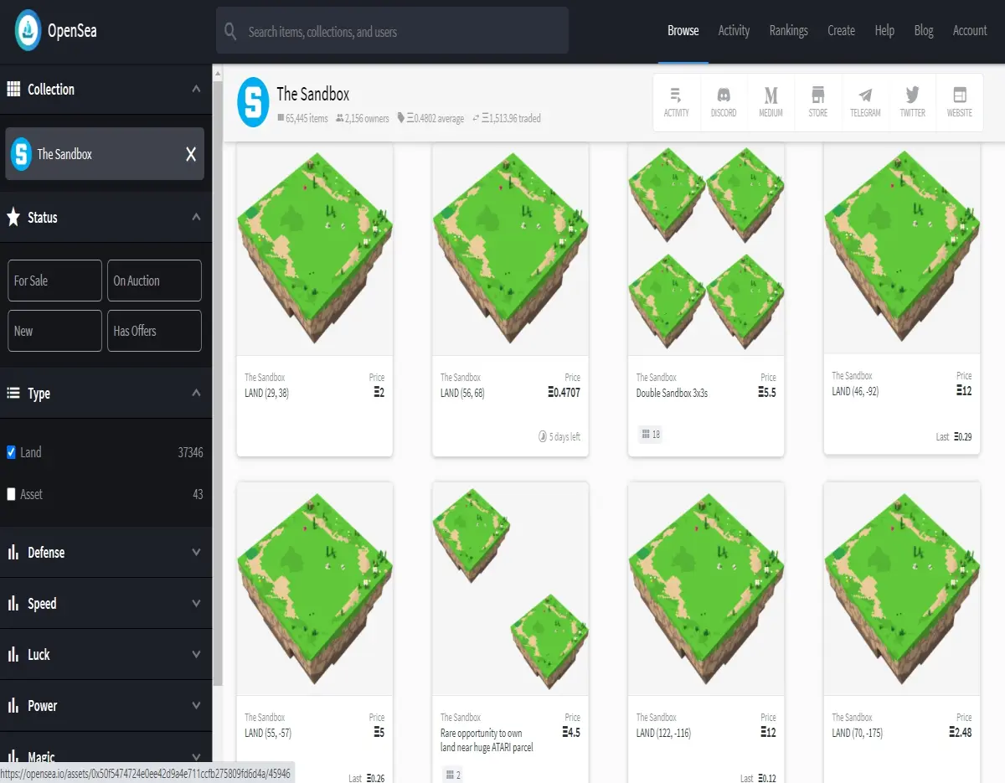Click the OpenSea logo icon
1005x783 pixels.
28,31
